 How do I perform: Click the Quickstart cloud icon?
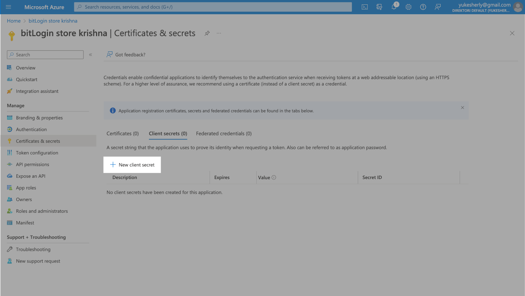tap(10, 79)
